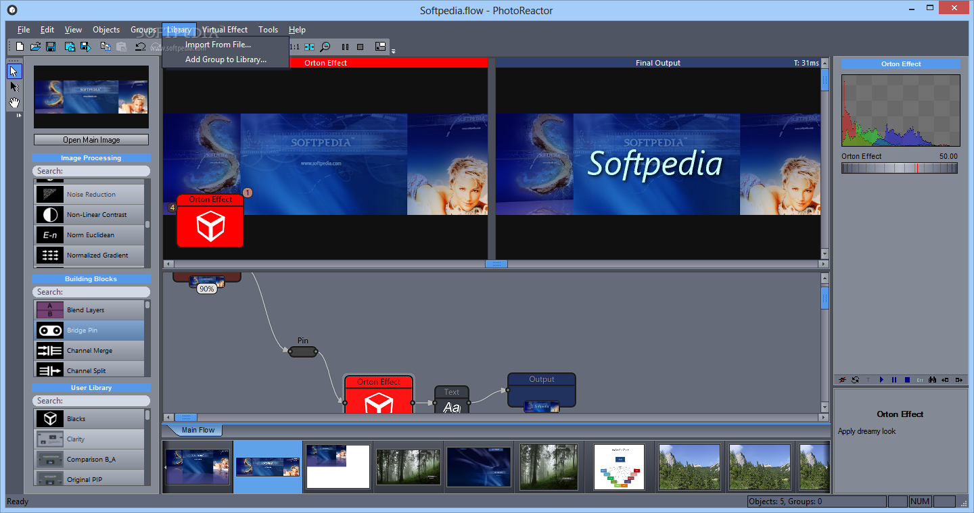The width and height of the screenshot is (974, 513).
Task: Save the flow with floppy disk icon
Action: click(51, 47)
